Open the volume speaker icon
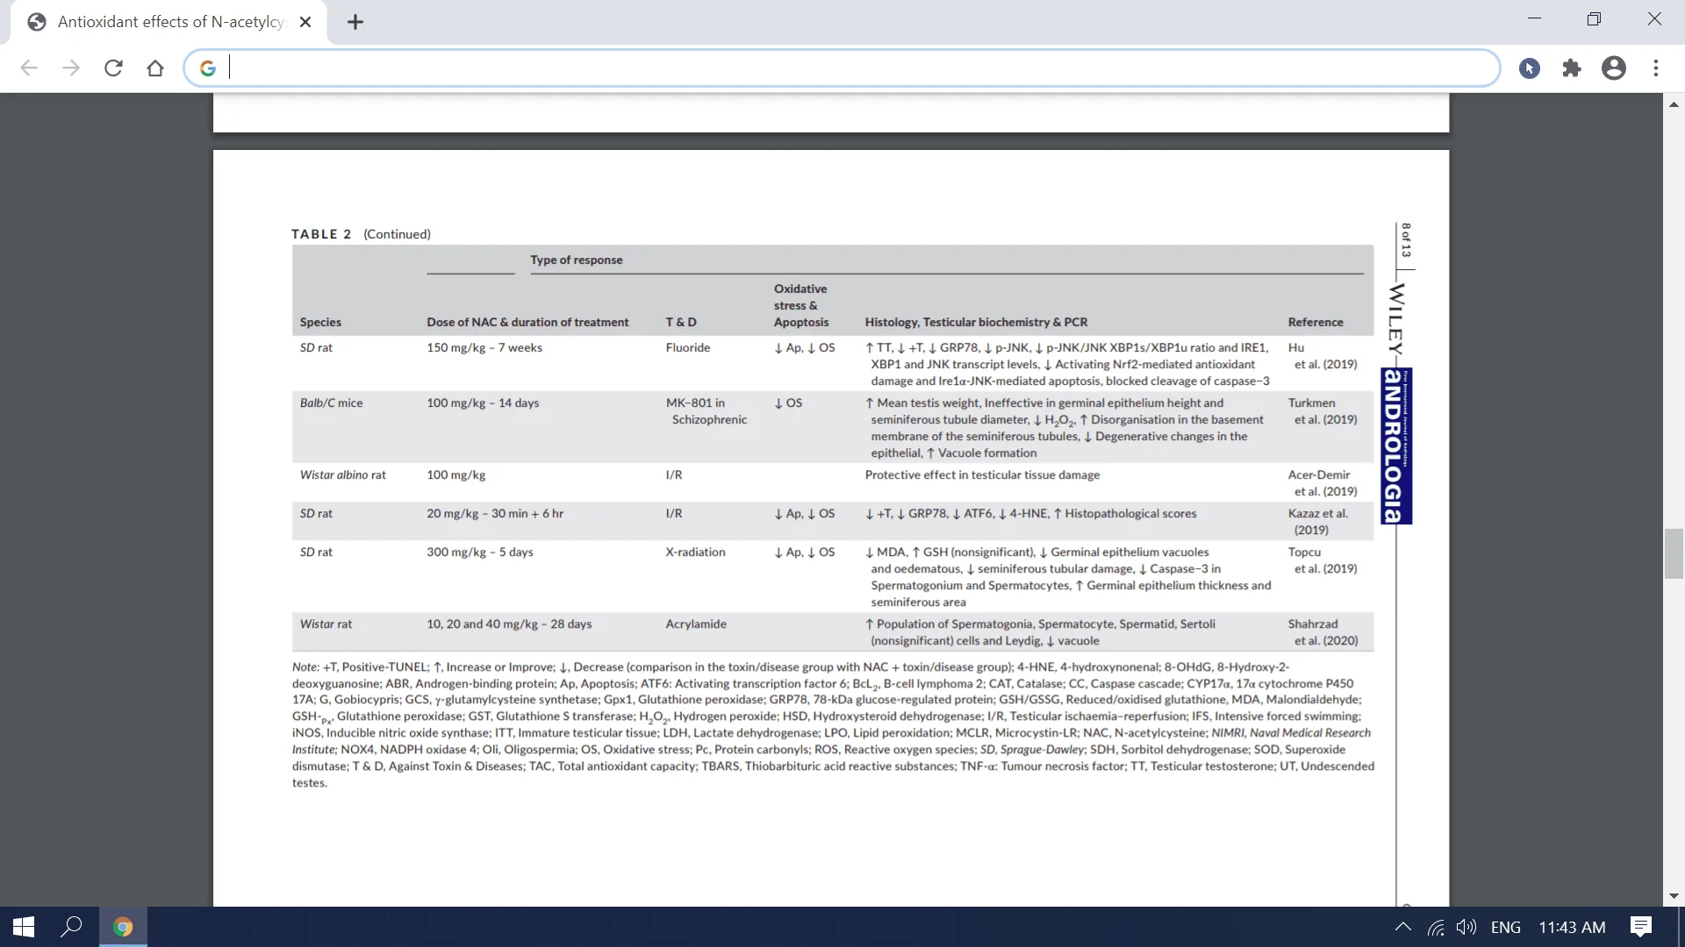This screenshot has width=1685, height=947. click(x=1466, y=927)
